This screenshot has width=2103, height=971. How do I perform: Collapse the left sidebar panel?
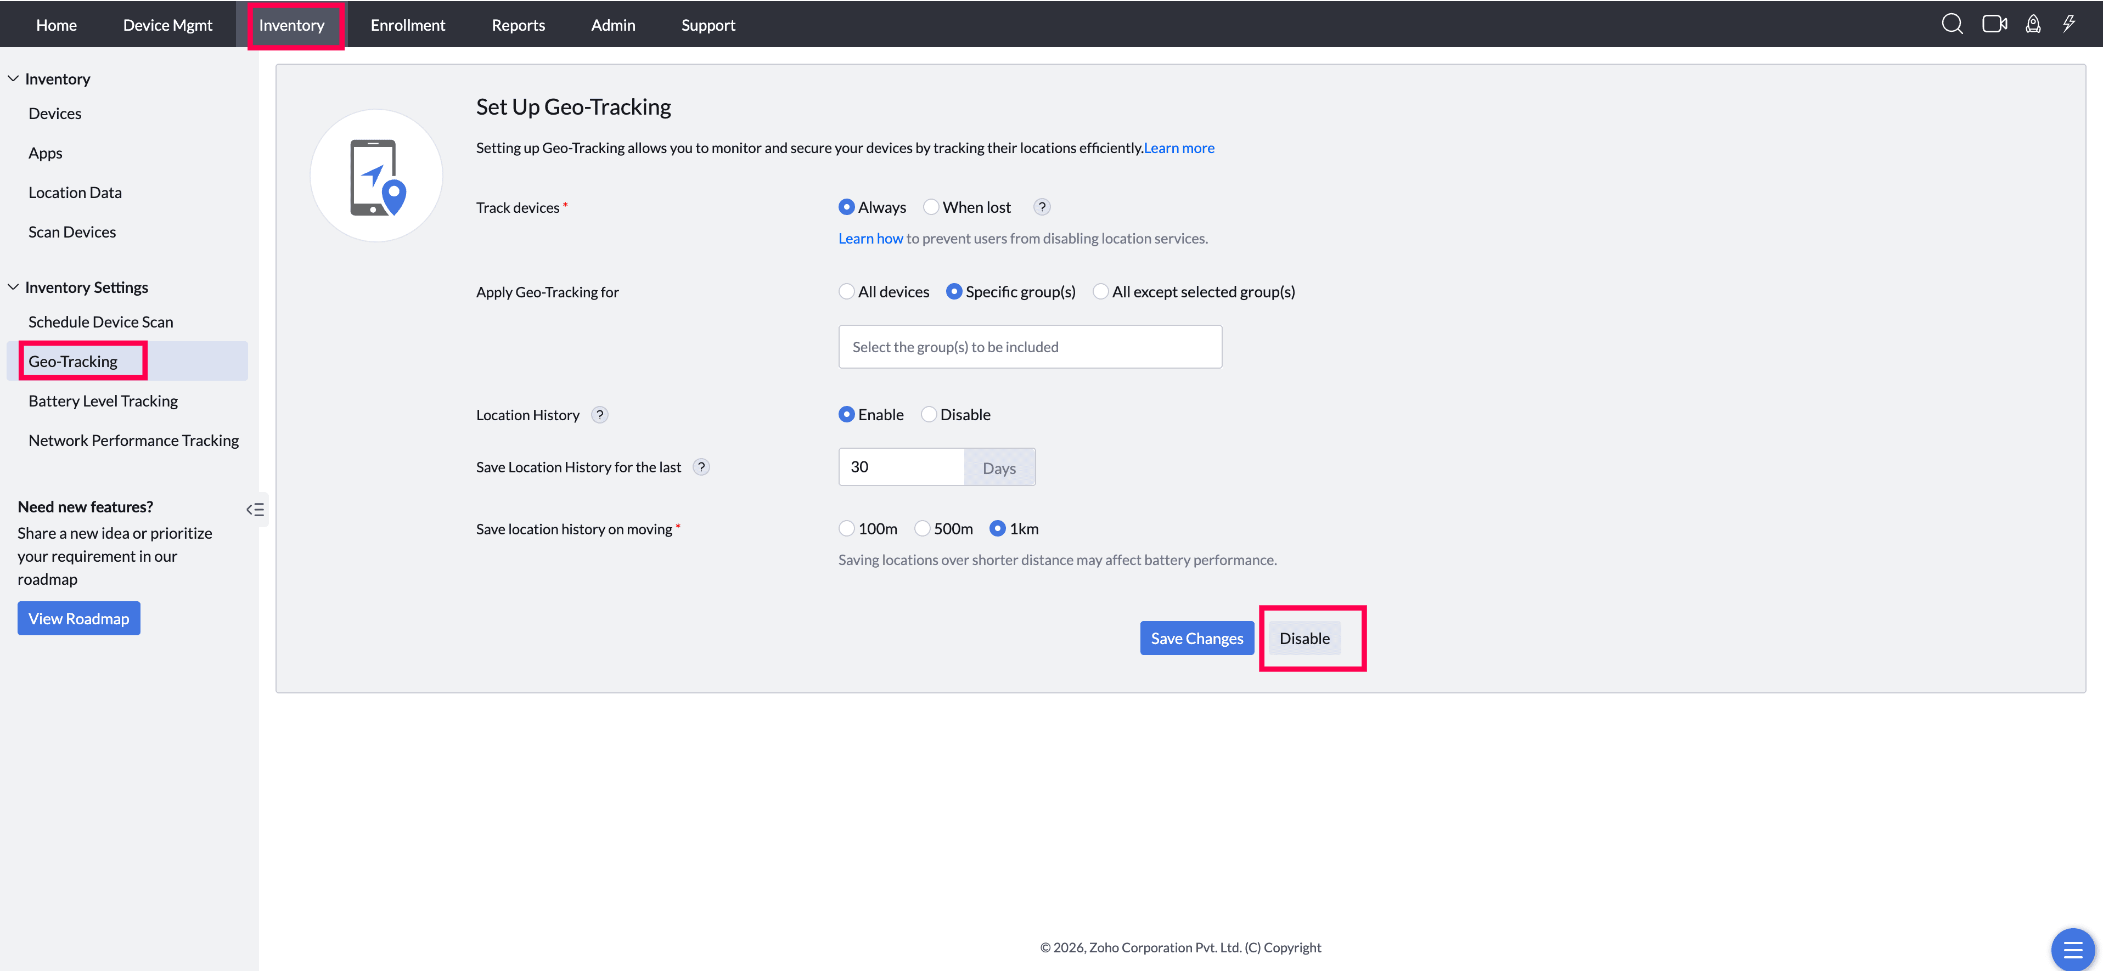255,509
